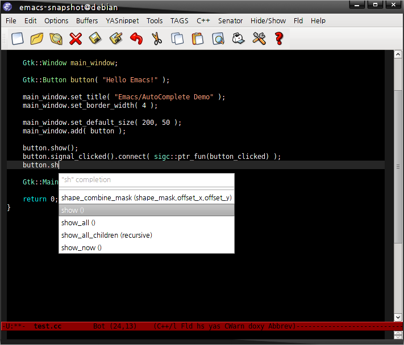Click the red question mark Help icon
The image size is (404, 345).
coord(279,39)
